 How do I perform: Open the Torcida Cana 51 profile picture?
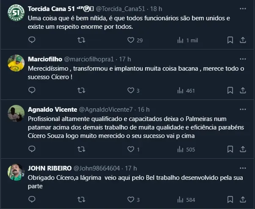[16, 14]
